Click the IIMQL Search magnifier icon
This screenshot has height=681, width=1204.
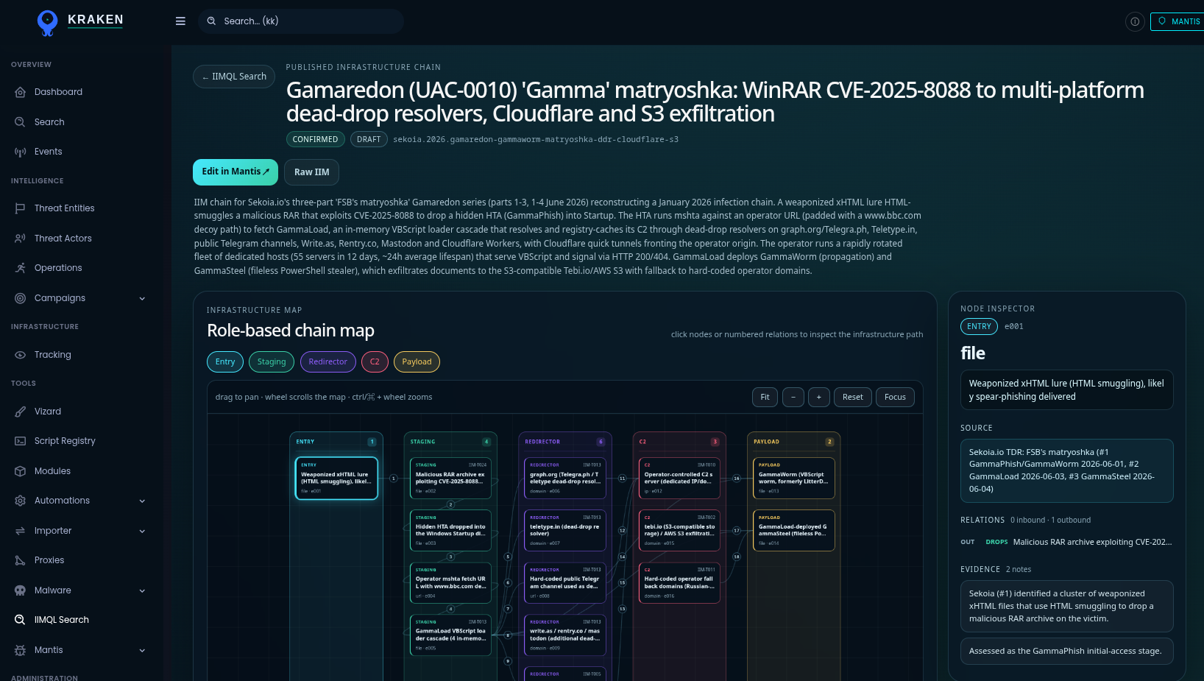click(21, 620)
